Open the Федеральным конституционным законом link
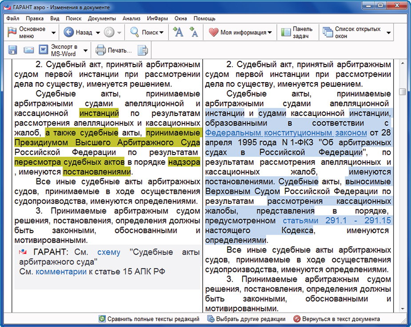The width and height of the screenshot is (411, 327). coord(286,133)
